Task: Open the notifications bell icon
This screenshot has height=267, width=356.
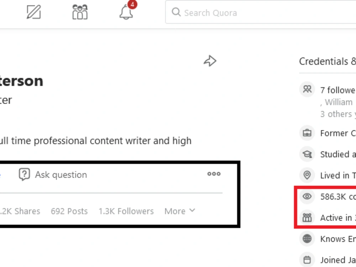Action: (126, 12)
